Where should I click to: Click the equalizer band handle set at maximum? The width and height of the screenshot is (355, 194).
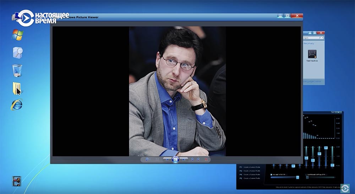click(x=326, y=148)
